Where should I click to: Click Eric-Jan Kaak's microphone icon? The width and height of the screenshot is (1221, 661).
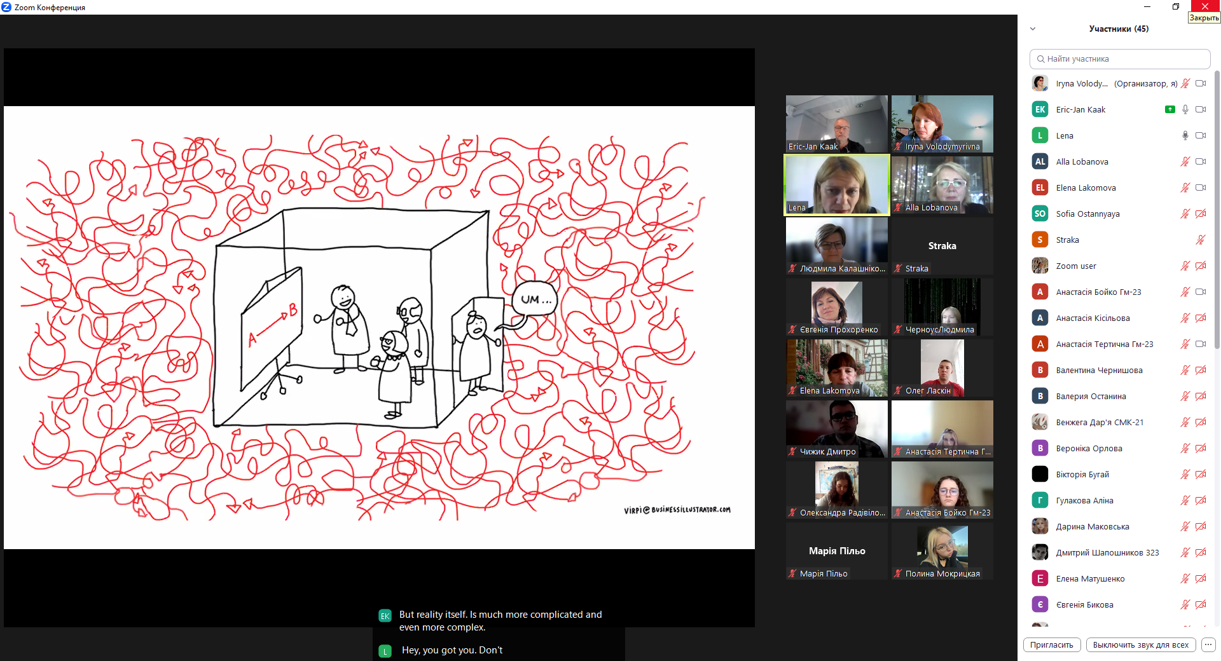tap(1185, 109)
